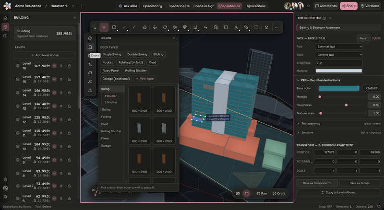Viewport: 384px width, 210px height.
Task: Select the first 900 × 2100 door thumbnail
Action: [x=139, y=161]
